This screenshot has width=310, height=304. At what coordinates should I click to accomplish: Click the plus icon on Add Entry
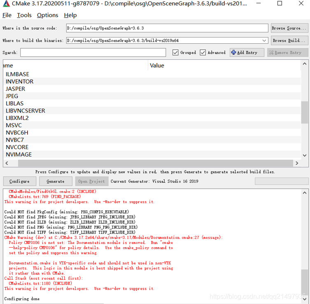[x=233, y=52]
